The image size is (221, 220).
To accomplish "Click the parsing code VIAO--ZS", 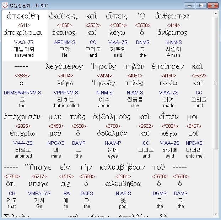I will click(24, 42).
